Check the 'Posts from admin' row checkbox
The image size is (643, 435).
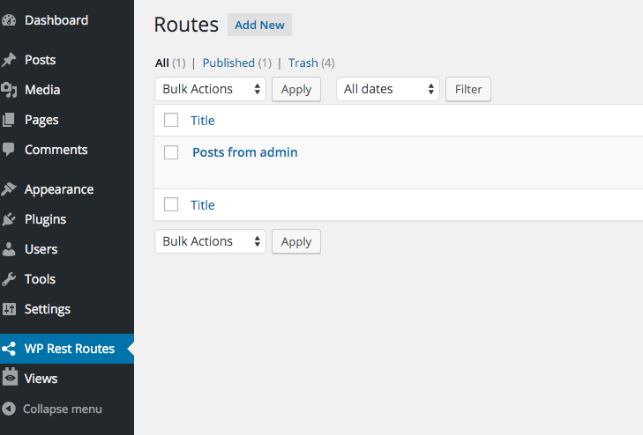(171, 152)
